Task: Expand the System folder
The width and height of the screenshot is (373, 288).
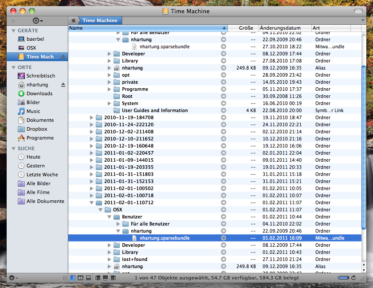Action: pyautogui.click(x=109, y=103)
